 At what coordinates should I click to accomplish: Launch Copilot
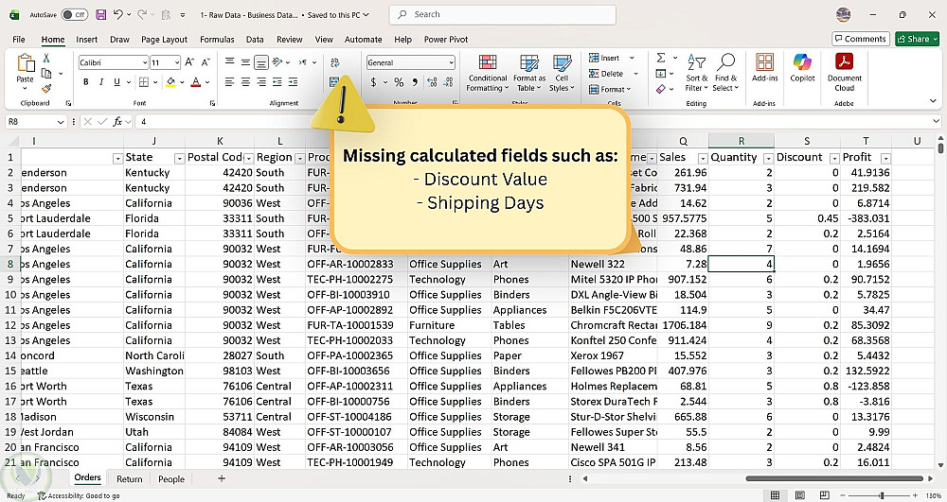(x=803, y=67)
